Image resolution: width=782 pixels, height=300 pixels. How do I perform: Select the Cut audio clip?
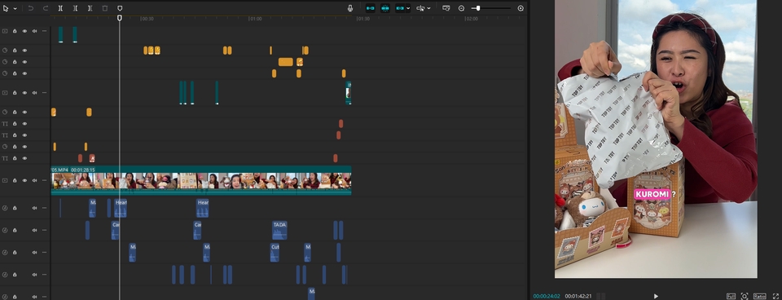(x=275, y=253)
